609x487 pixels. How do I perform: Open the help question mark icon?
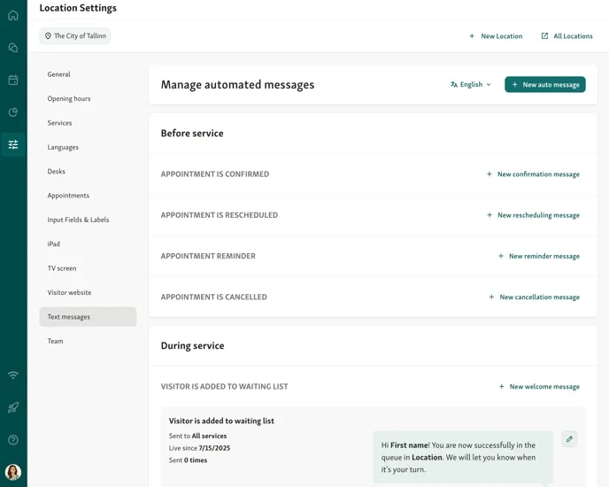click(x=13, y=440)
